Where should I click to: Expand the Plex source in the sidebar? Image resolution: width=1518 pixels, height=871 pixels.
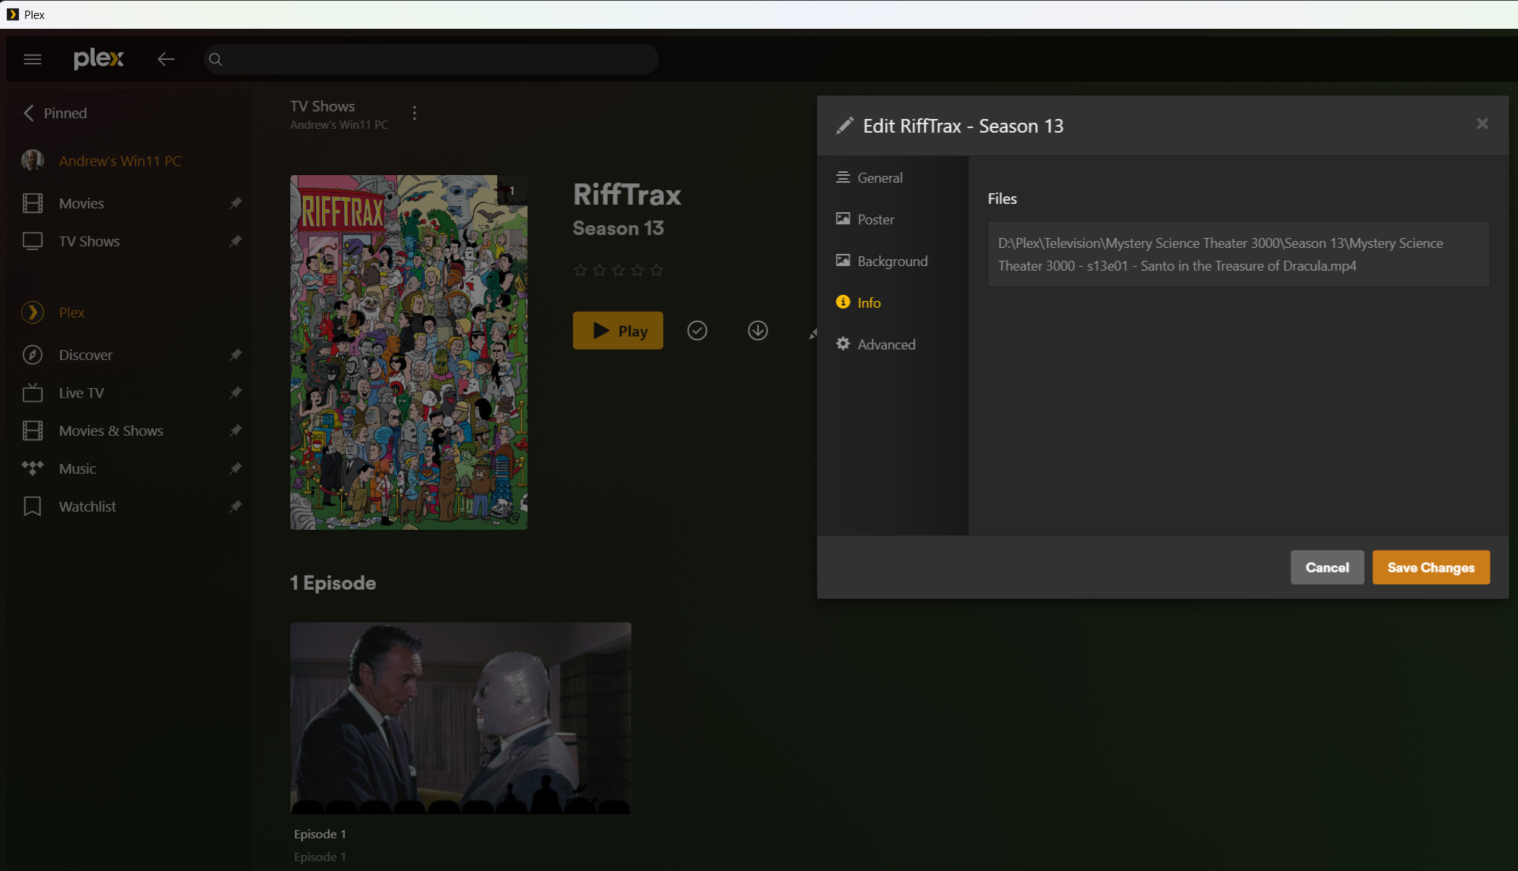coord(71,312)
